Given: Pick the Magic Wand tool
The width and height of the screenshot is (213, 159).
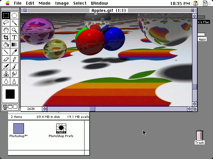Looking at the screenshot, I should (x=14, y=23).
